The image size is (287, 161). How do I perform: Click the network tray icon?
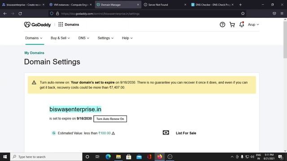(x=247, y=157)
